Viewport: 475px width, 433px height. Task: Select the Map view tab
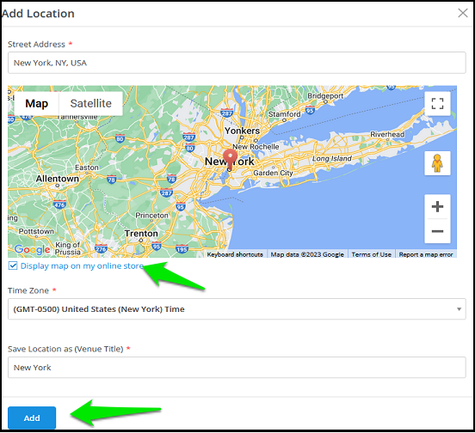click(x=36, y=104)
